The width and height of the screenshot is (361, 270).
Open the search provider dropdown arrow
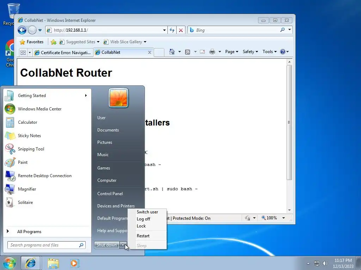290,30
